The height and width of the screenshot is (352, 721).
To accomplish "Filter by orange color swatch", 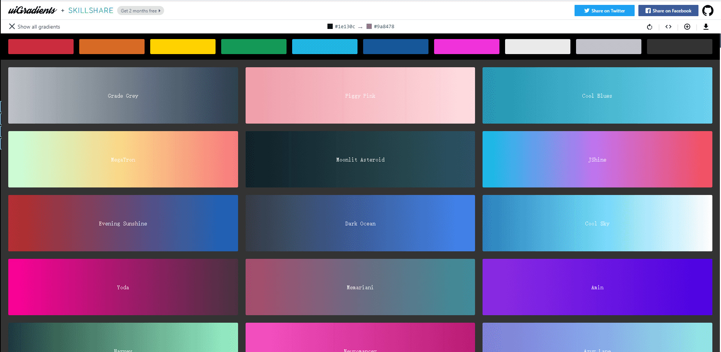I will [112, 47].
